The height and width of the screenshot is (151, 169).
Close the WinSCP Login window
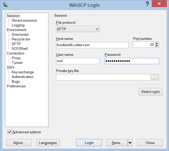pos(159,4)
